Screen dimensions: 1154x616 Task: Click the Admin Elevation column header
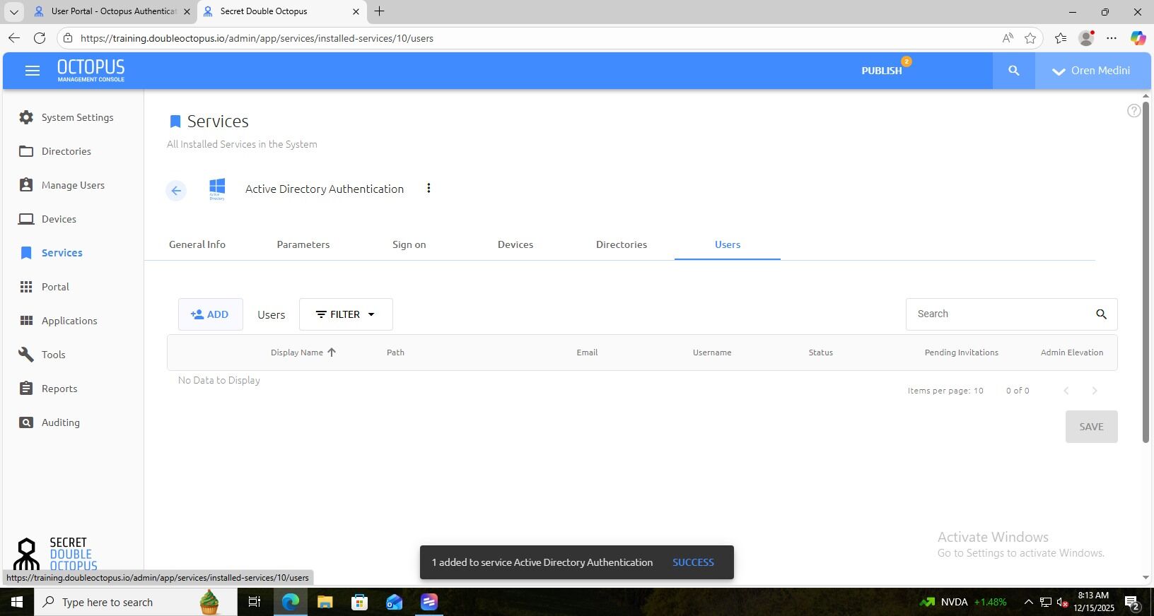(1072, 353)
